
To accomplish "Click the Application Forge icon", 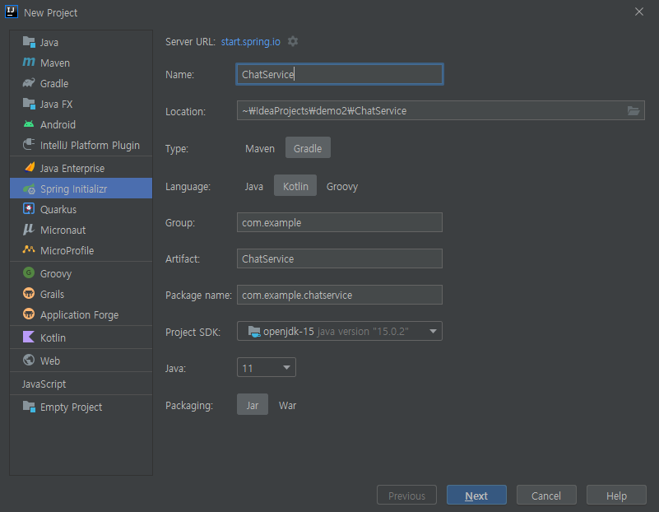I will click(29, 314).
